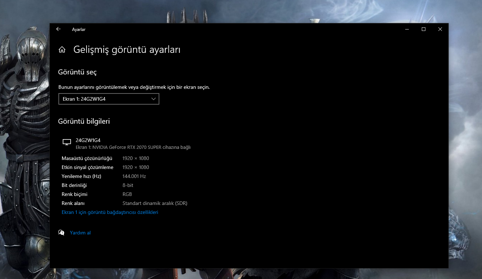Select the 144.001 Hz refresh rate value
The height and width of the screenshot is (279, 482).
click(x=134, y=176)
